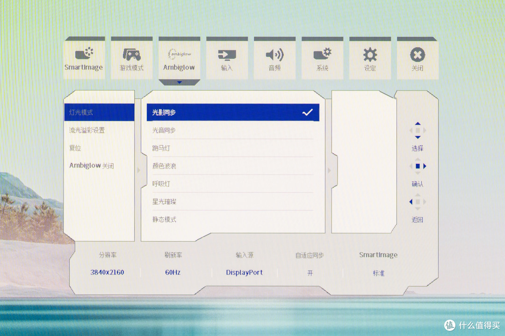This screenshot has height=336, width=505.
Task: Click the SmartImage label in status bar
Action: [378, 255]
